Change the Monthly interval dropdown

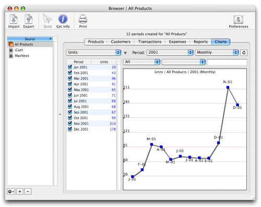coord(217,52)
